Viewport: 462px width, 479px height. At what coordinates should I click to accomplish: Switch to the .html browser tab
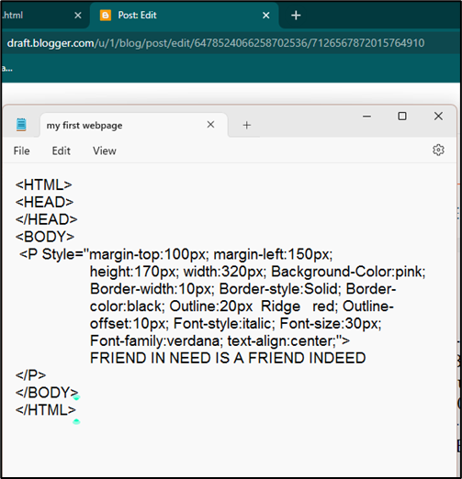point(44,16)
